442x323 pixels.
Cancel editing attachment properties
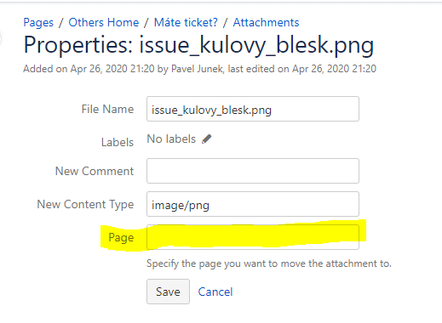(215, 292)
